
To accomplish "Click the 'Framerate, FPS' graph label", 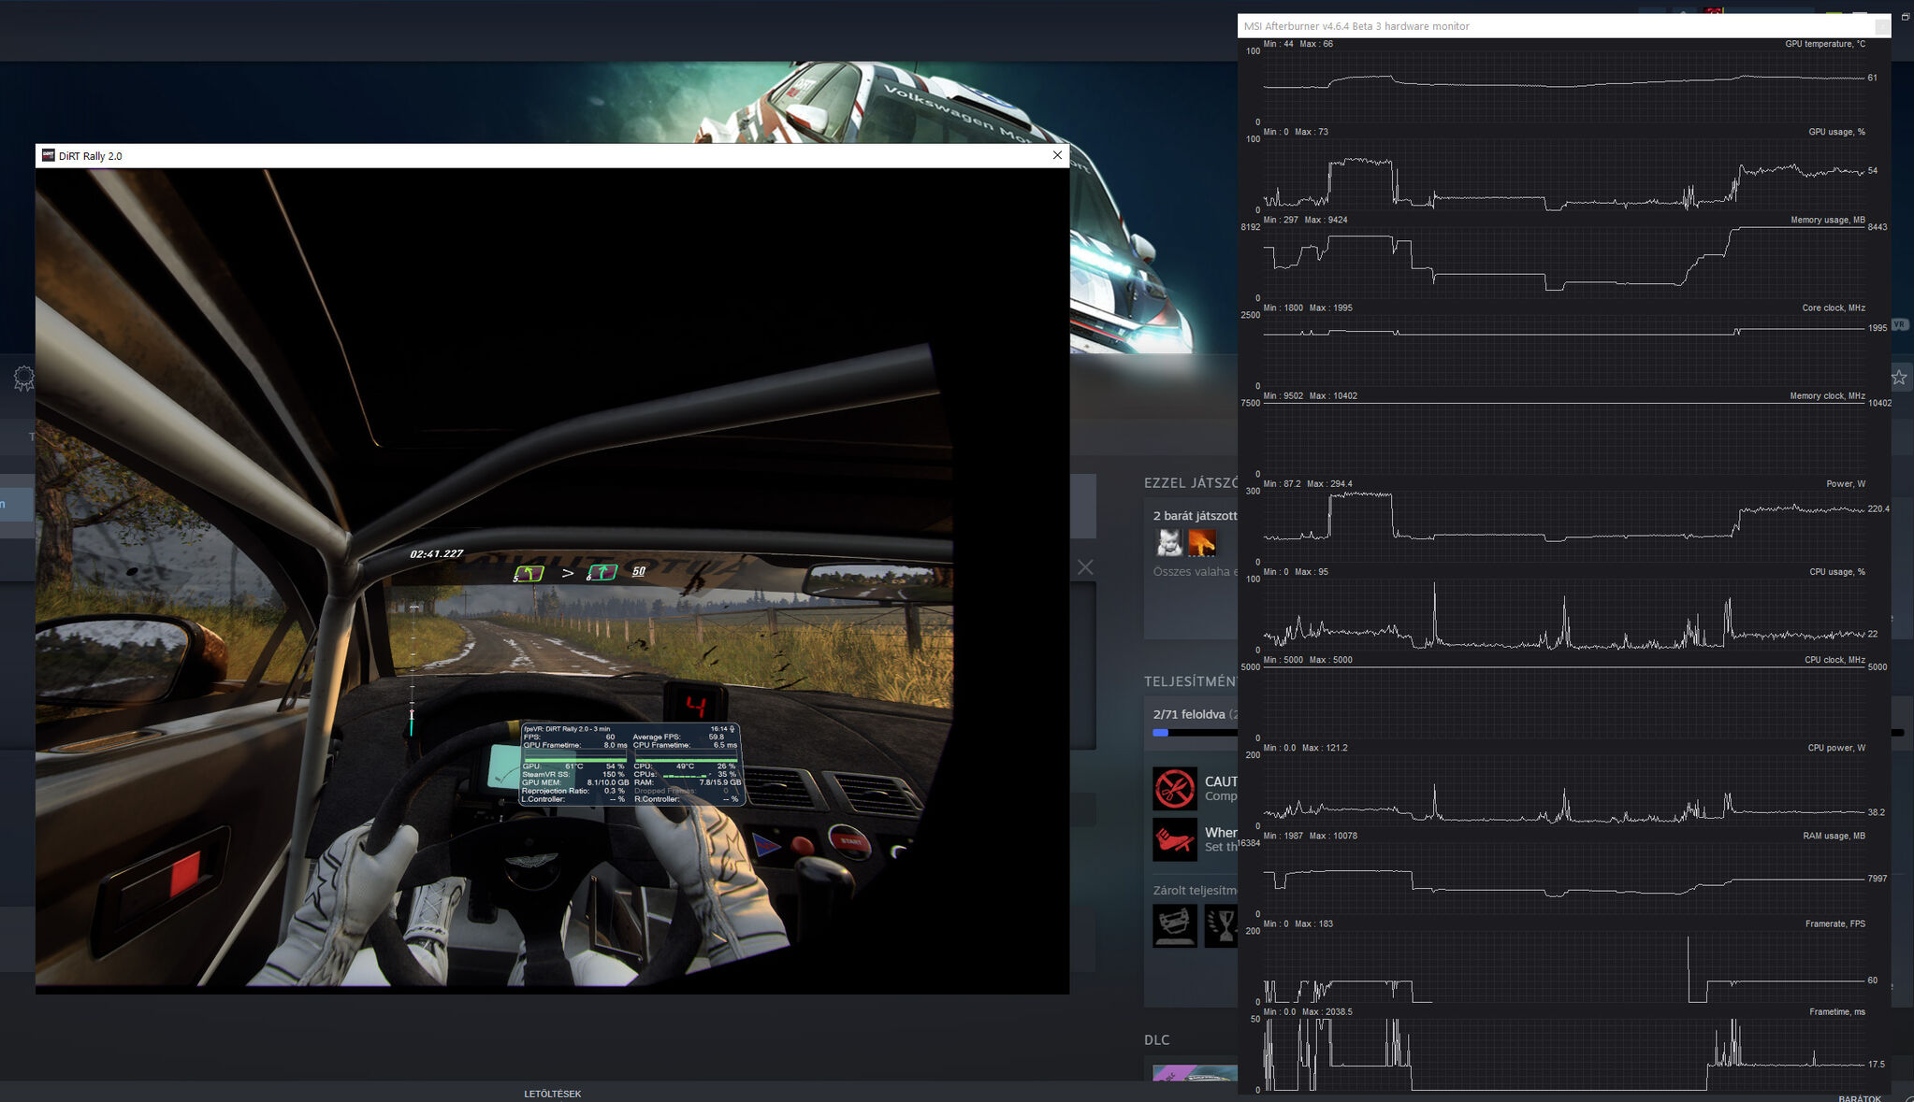I will pyautogui.click(x=1834, y=923).
